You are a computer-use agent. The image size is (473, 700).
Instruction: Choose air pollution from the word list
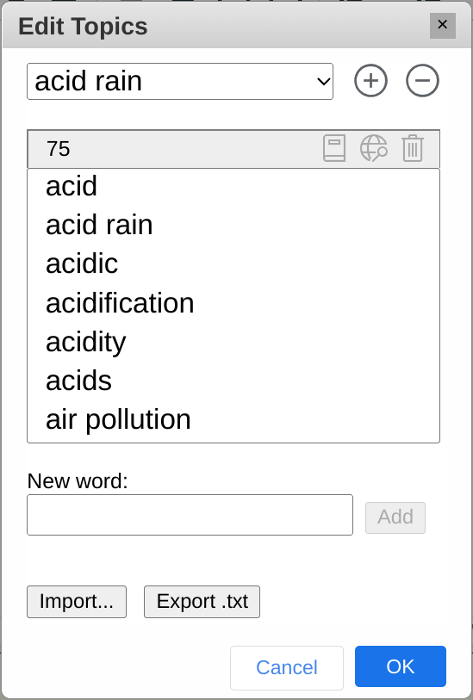pos(233,419)
